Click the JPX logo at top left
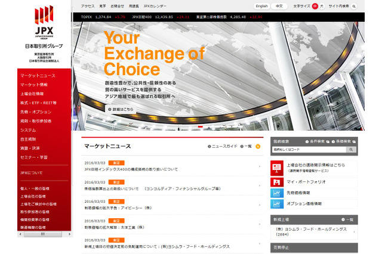Viewport: 382px width, 254px height. [x=44, y=23]
